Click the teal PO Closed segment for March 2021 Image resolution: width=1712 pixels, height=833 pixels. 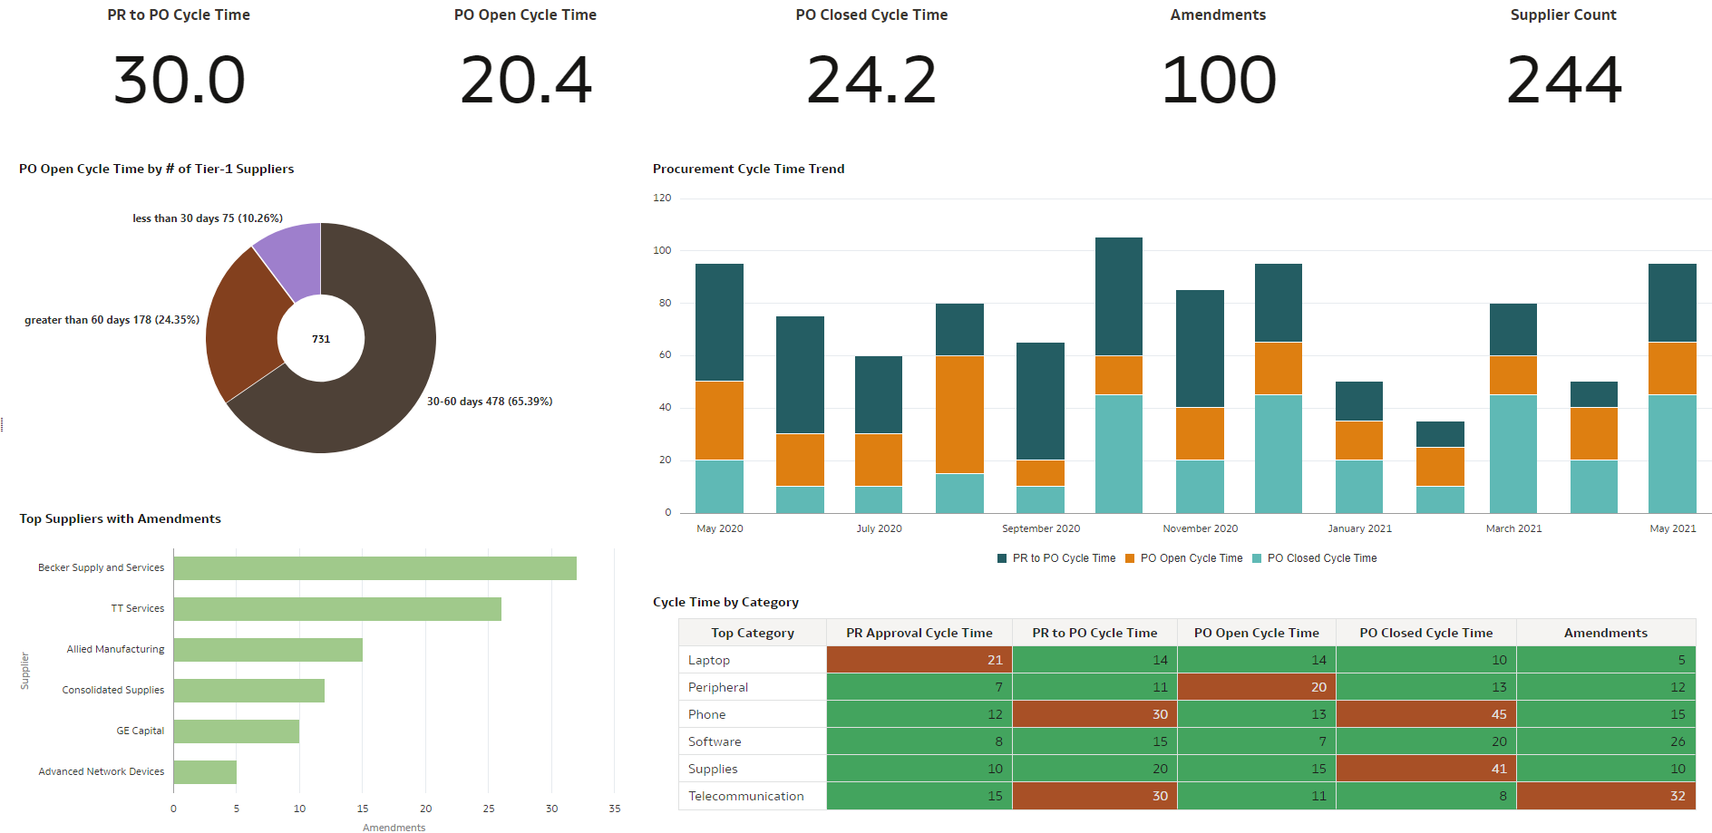pyautogui.click(x=1513, y=454)
